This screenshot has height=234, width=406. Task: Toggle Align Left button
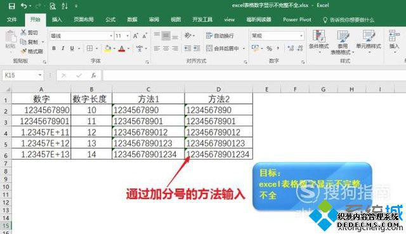tap(157, 48)
